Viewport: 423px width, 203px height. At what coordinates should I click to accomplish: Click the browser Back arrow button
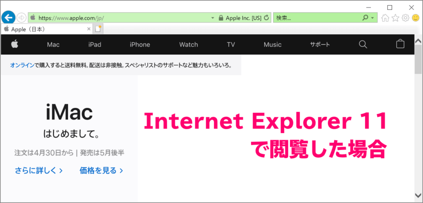(8, 18)
